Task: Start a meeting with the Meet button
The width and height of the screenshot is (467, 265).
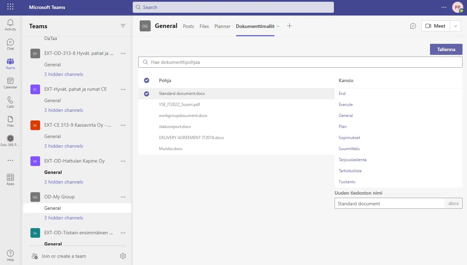Action: [x=435, y=26]
